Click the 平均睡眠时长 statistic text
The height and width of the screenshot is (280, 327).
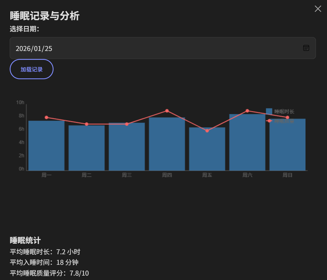[x=45, y=252]
